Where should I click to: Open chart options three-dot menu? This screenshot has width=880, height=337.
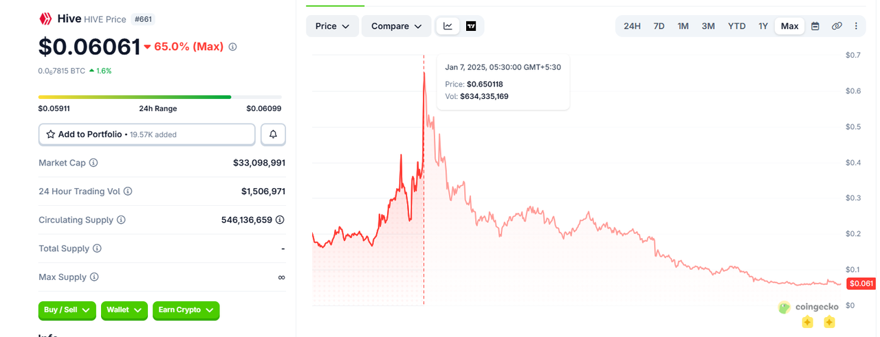[856, 26]
